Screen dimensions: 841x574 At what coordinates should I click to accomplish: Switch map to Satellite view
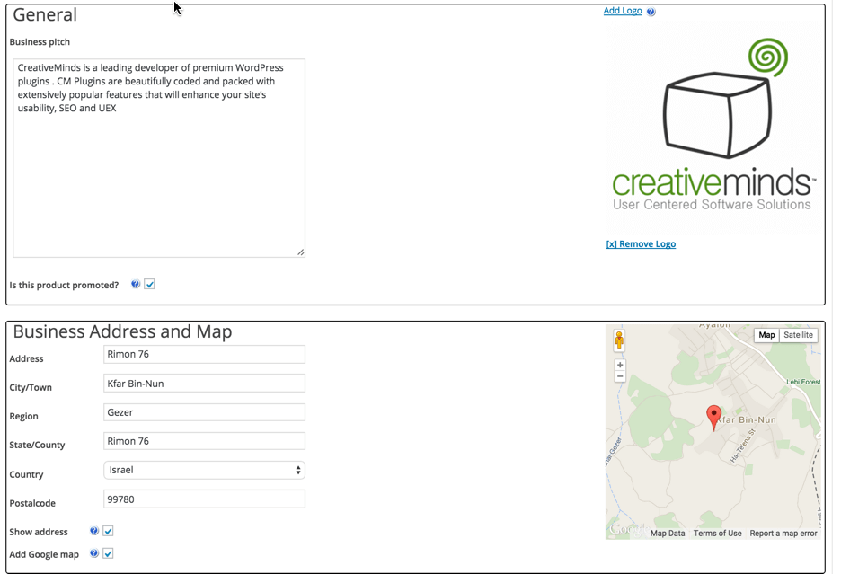798,335
